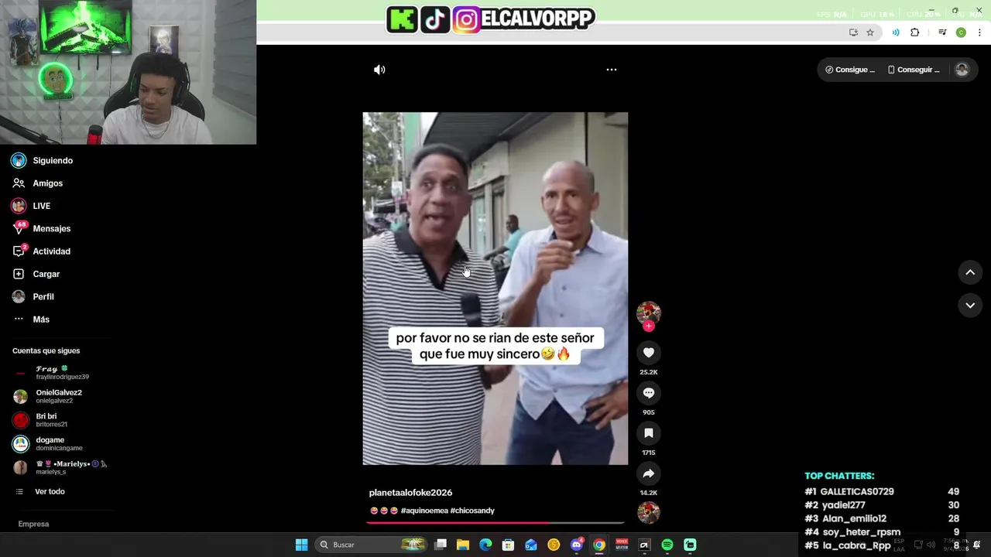Open the Amigos page

coord(47,183)
